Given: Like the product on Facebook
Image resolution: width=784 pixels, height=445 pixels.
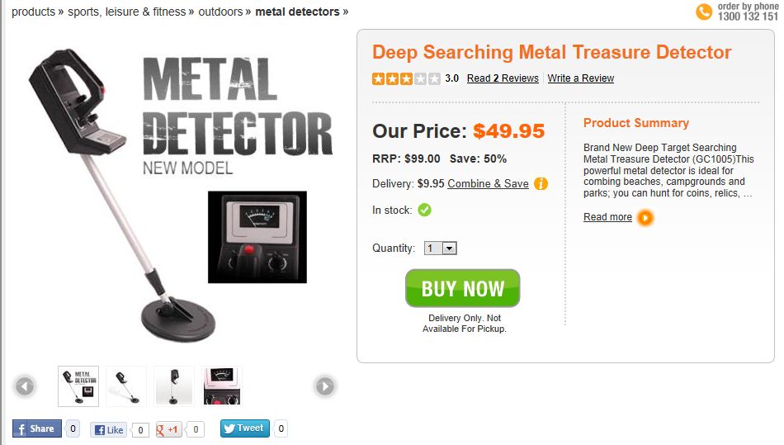Looking at the screenshot, I should (x=109, y=429).
